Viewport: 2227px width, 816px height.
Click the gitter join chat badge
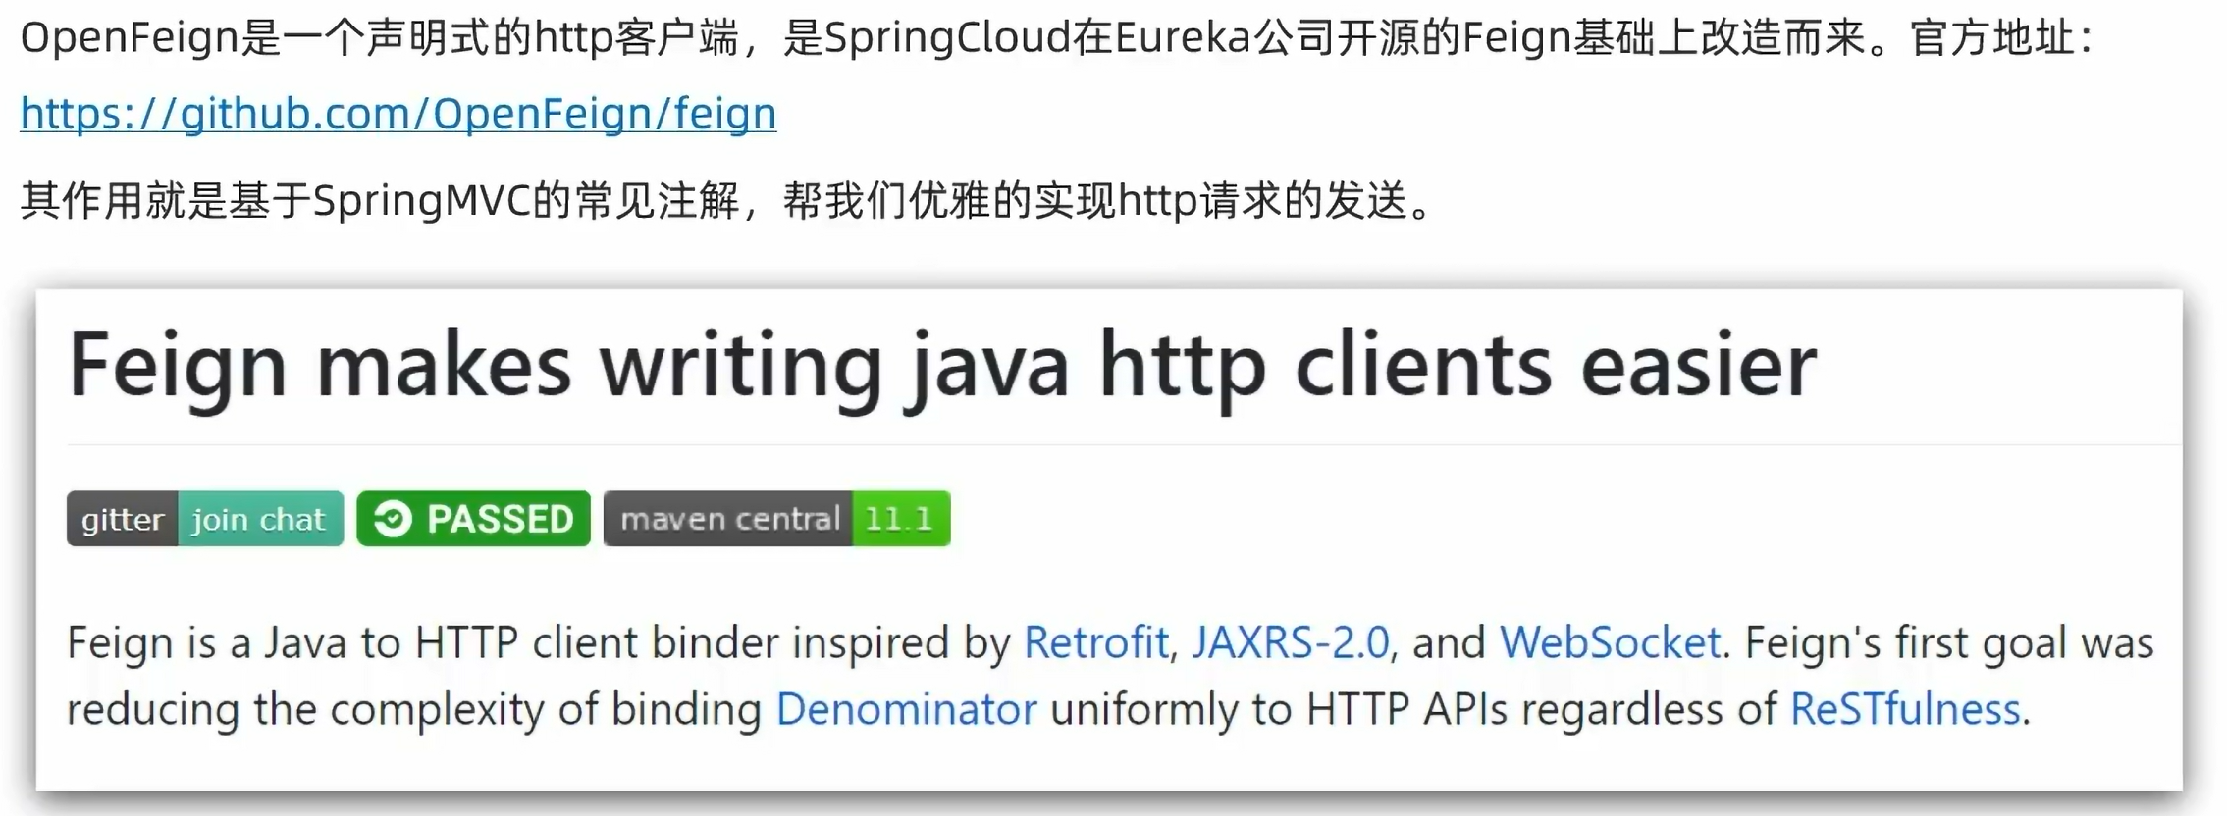[x=205, y=519]
